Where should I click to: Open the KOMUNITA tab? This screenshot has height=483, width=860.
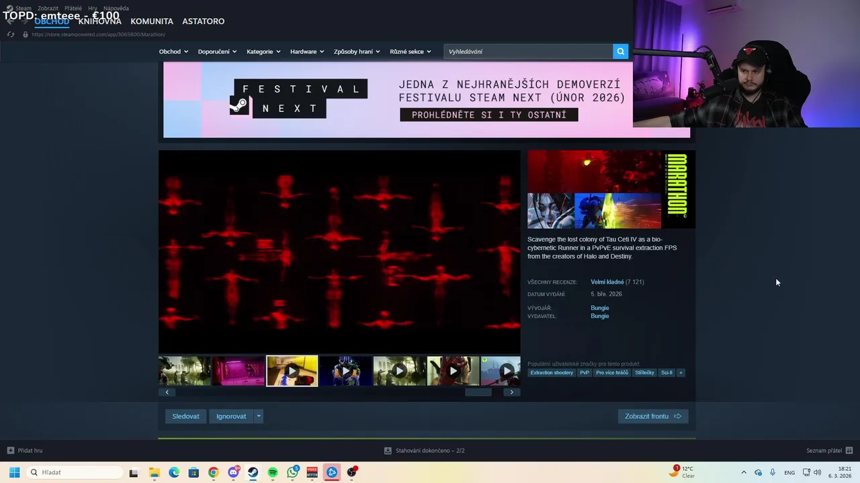[152, 21]
